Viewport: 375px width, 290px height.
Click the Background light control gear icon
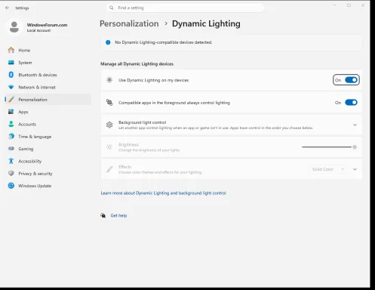(x=109, y=125)
